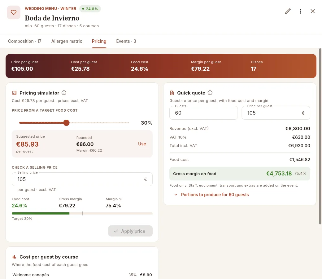Open the three-dot more options menu

300,11
